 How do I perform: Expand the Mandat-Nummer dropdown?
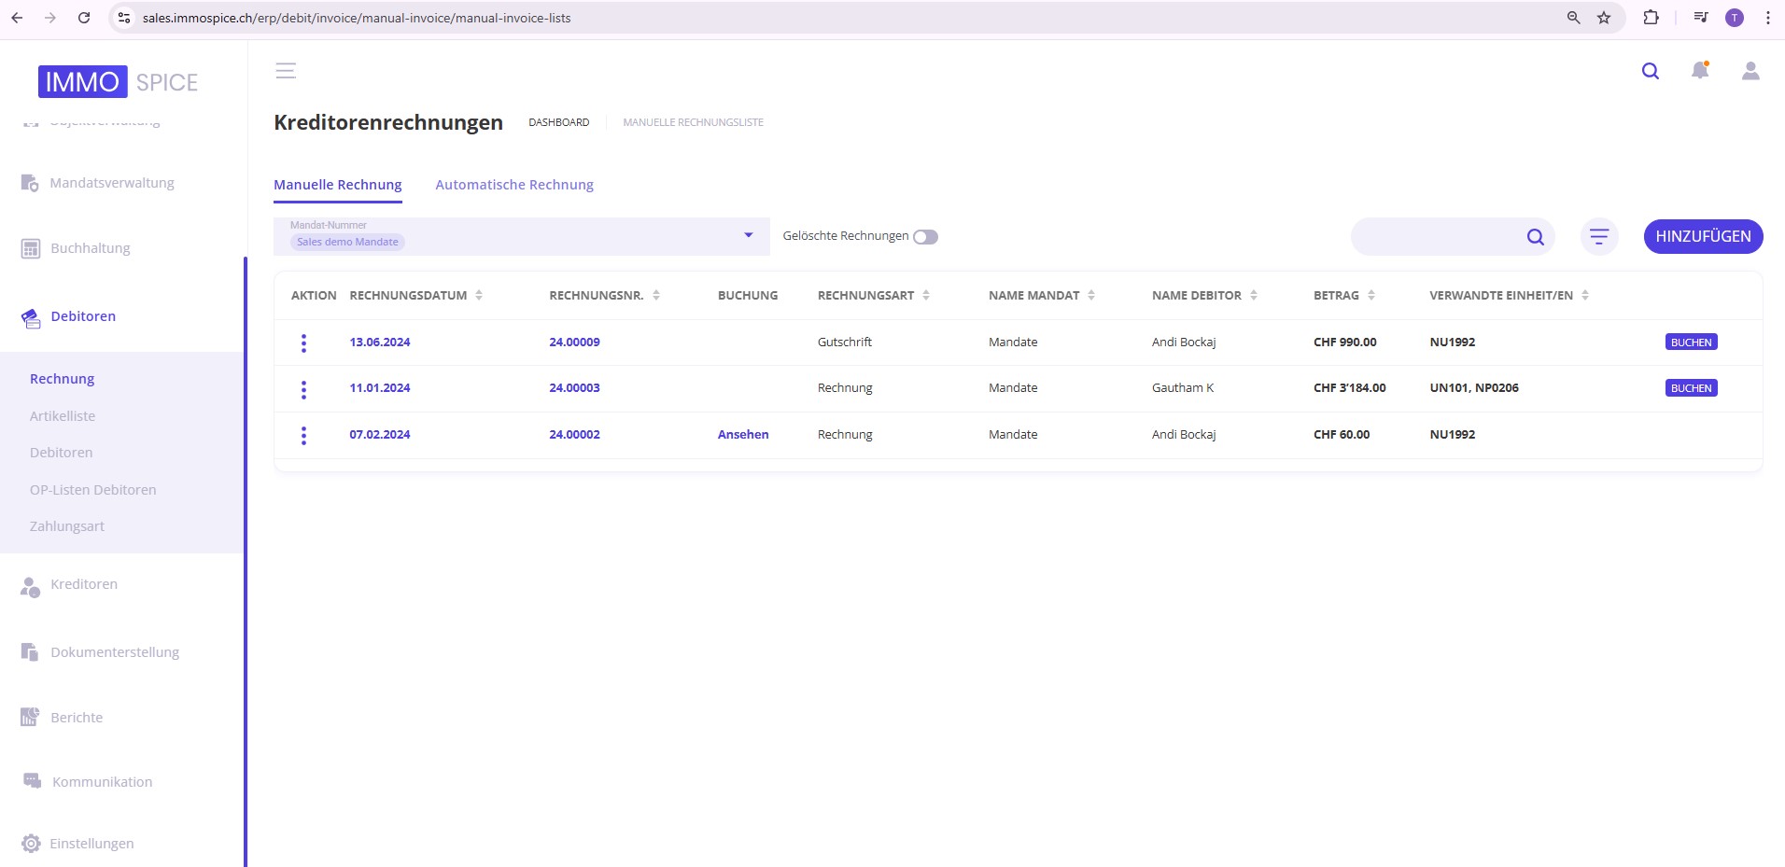coord(748,235)
